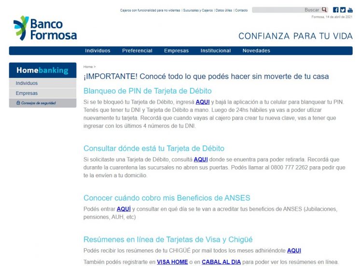This screenshot has height=266, width=362.
Task: Click the Homebanking sidebar header
Action: 42,70
